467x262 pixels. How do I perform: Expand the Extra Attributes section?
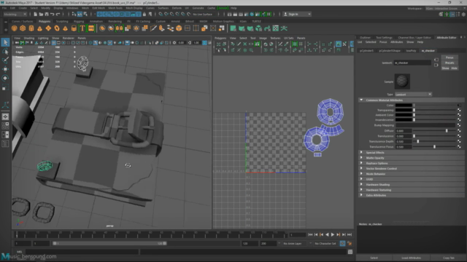coord(362,195)
